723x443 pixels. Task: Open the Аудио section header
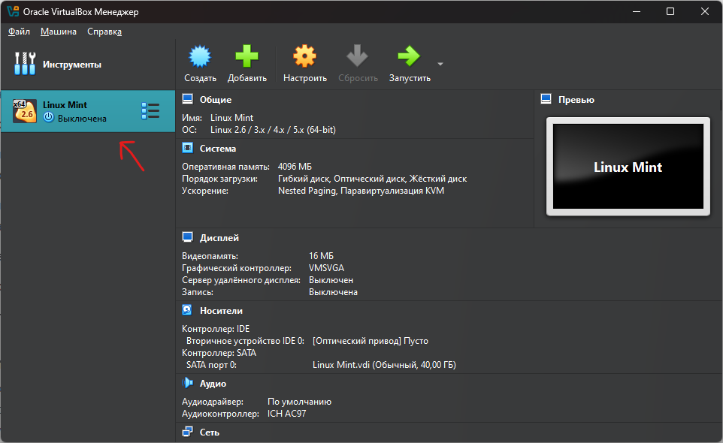(213, 383)
